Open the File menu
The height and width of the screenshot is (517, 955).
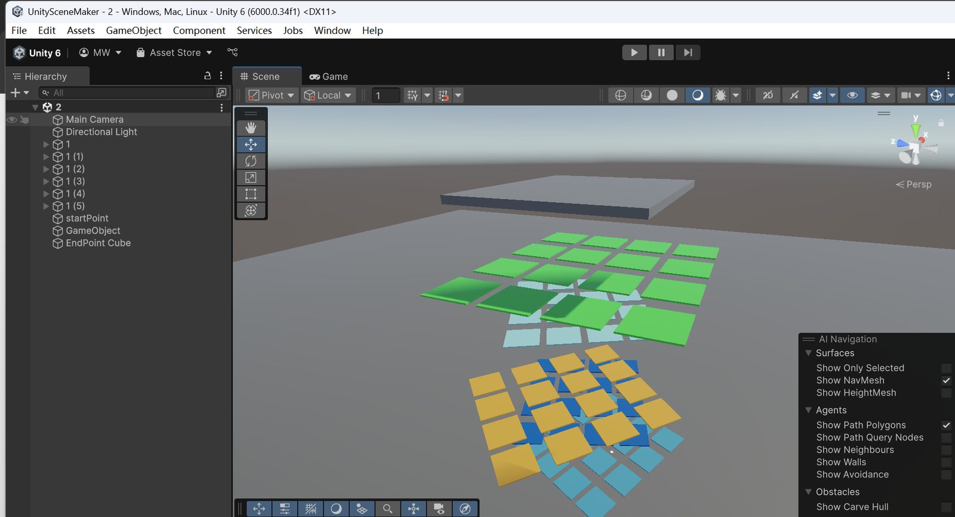tap(19, 30)
